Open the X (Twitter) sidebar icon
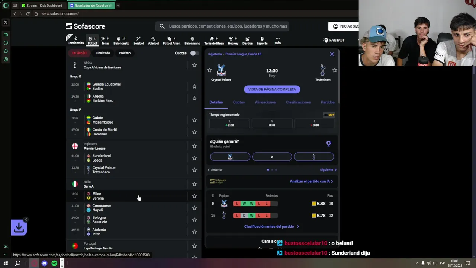Viewport: 476px width, 268px height. (x=6, y=22)
